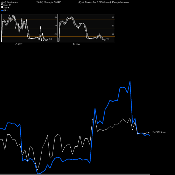Click the FAST stochastic chart thumbnail
Screen dimensions: 175x175
[x=29, y=28]
